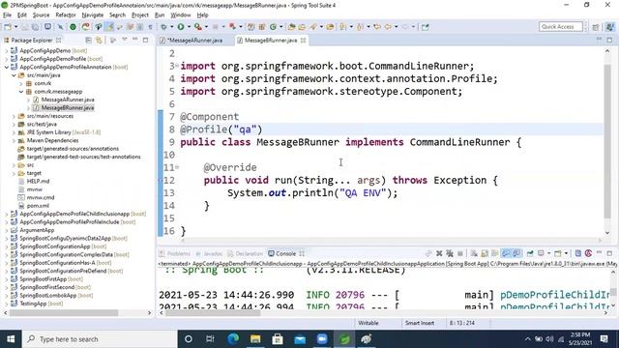Toggle Pin Console button
Image resolution: width=619 pixels, height=348 pixels.
[x=530, y=253]
